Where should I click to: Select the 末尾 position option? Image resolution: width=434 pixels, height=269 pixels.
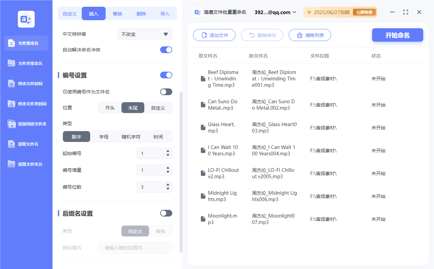133,108
